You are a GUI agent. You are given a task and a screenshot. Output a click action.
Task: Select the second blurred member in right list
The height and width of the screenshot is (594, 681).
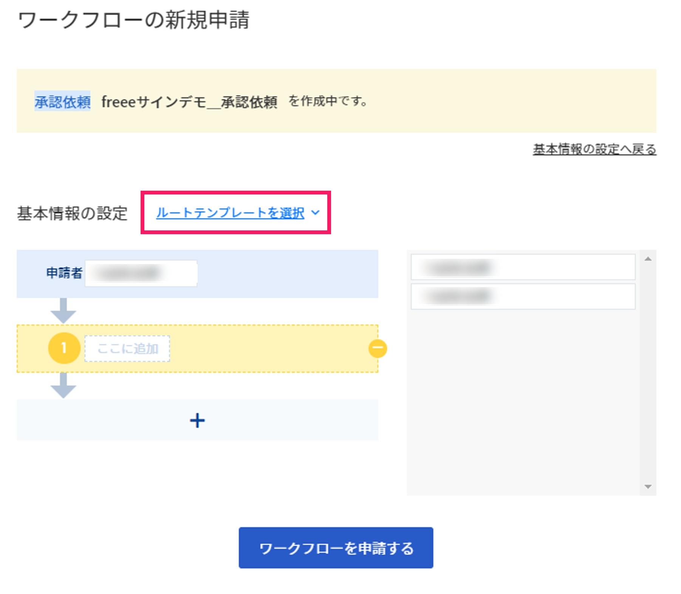click(523, 297)
